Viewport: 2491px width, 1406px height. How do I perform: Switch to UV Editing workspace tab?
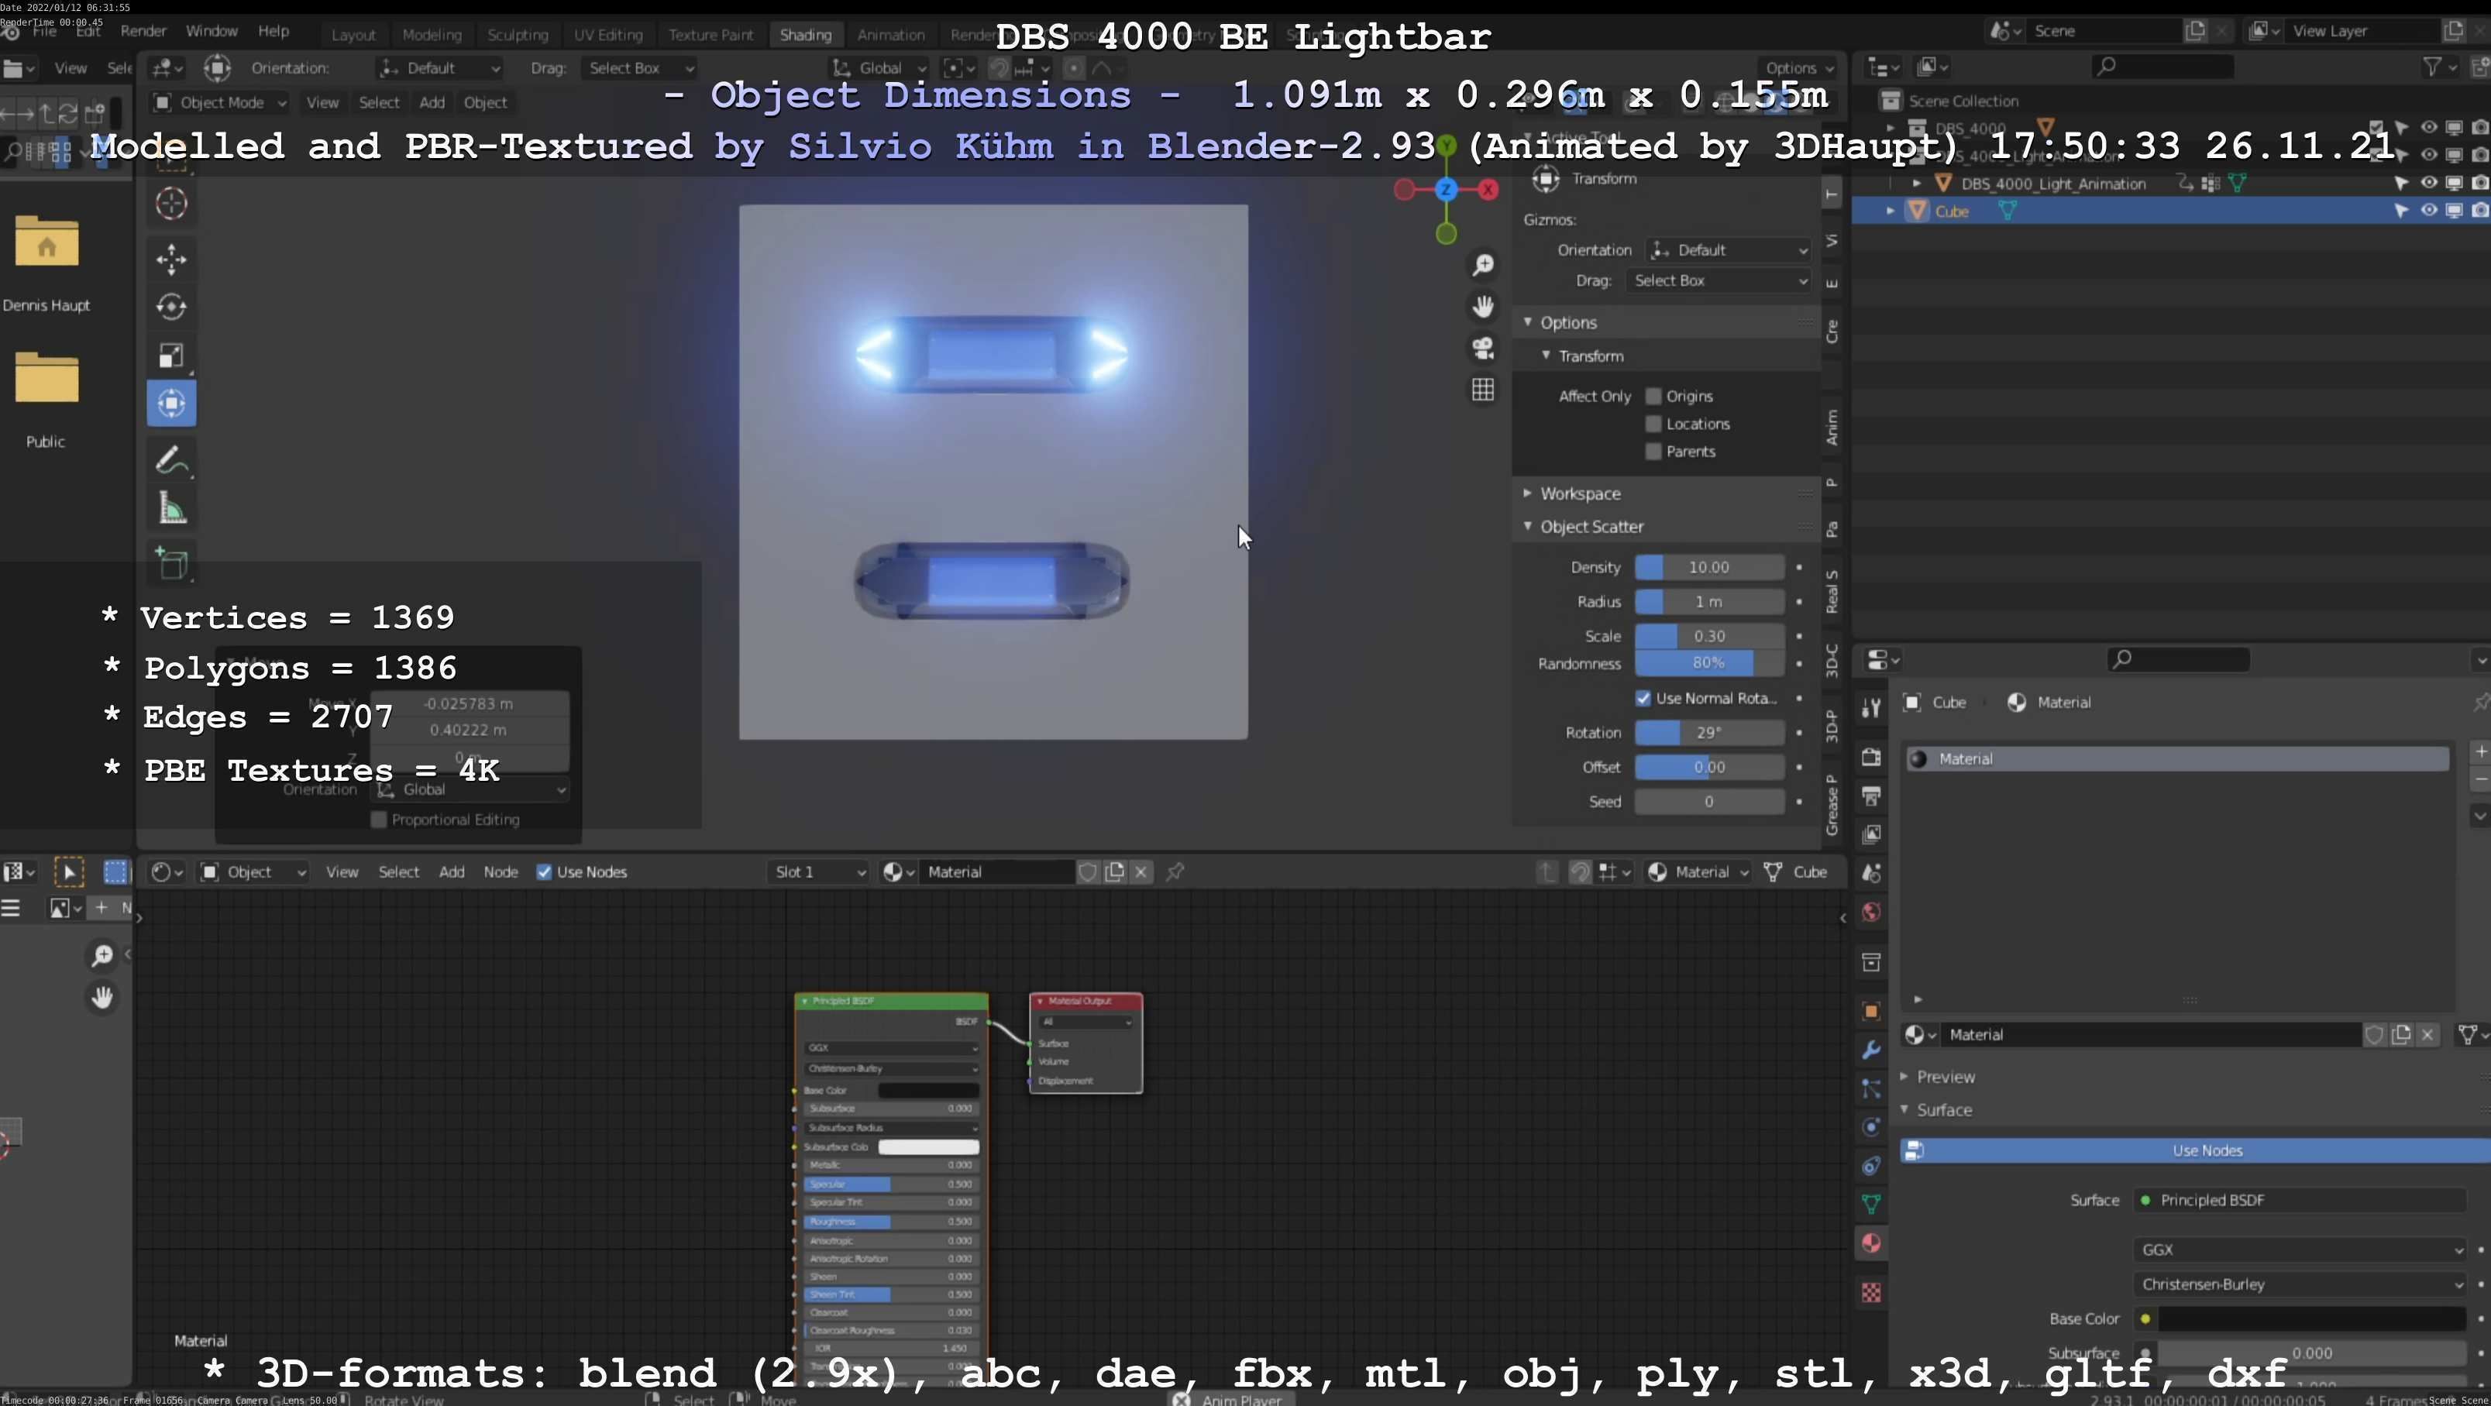pos(608,35)
